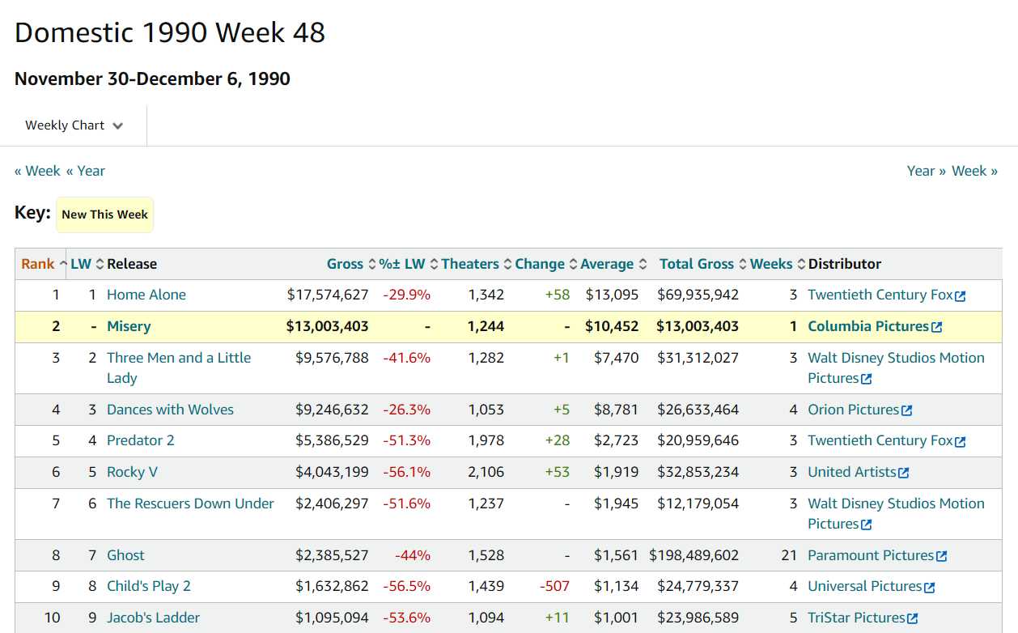Sort table by Distributor column
The image size is (1018, 633).
click(845, 264)
